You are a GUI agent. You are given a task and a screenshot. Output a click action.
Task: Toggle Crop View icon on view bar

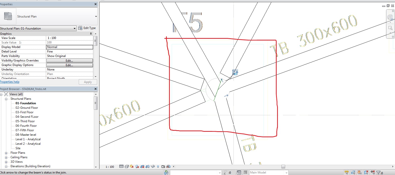[x=142, y=166]
